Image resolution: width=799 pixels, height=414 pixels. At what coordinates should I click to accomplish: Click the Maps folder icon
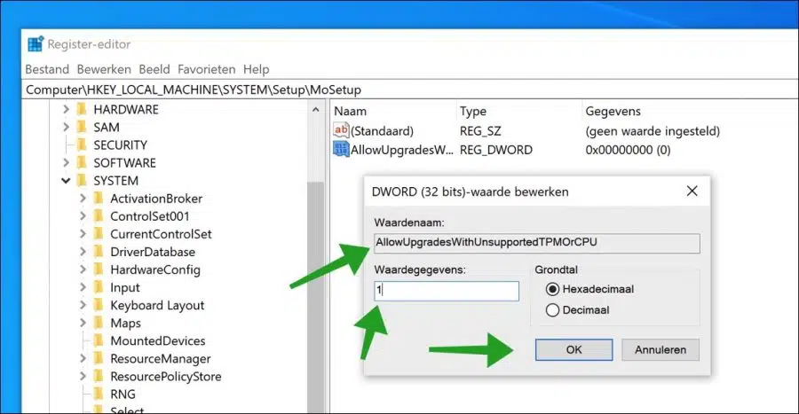[99, 323]
